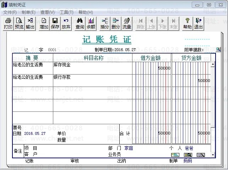This screenshot has height=170, width=228.
Task: Click the magnifier icon beside 附单据数
Action: 218,50
